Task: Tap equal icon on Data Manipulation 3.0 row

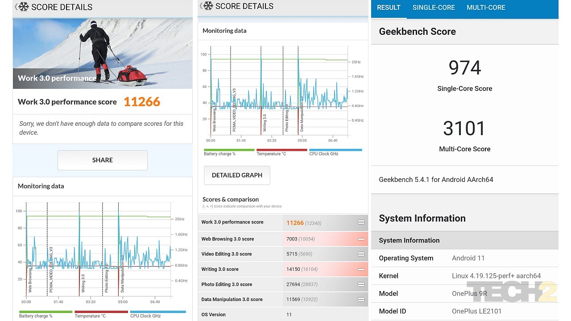Action: tap(361, 300)
